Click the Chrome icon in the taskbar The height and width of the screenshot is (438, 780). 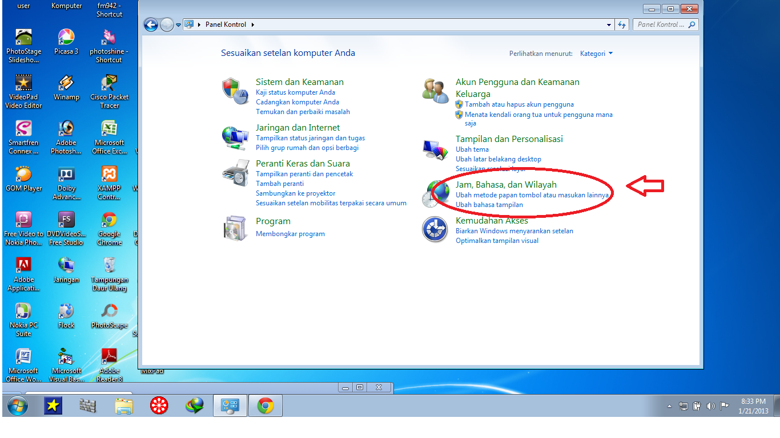[x=265, y=405]
